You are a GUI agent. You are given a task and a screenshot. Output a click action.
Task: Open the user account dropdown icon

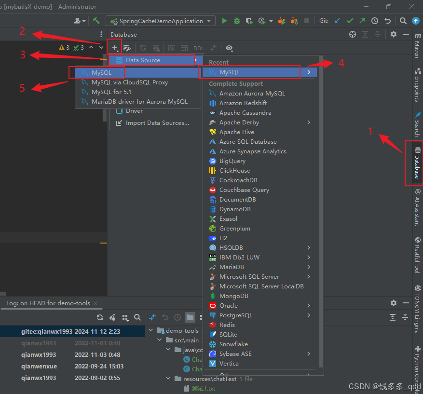coord(79,21)
